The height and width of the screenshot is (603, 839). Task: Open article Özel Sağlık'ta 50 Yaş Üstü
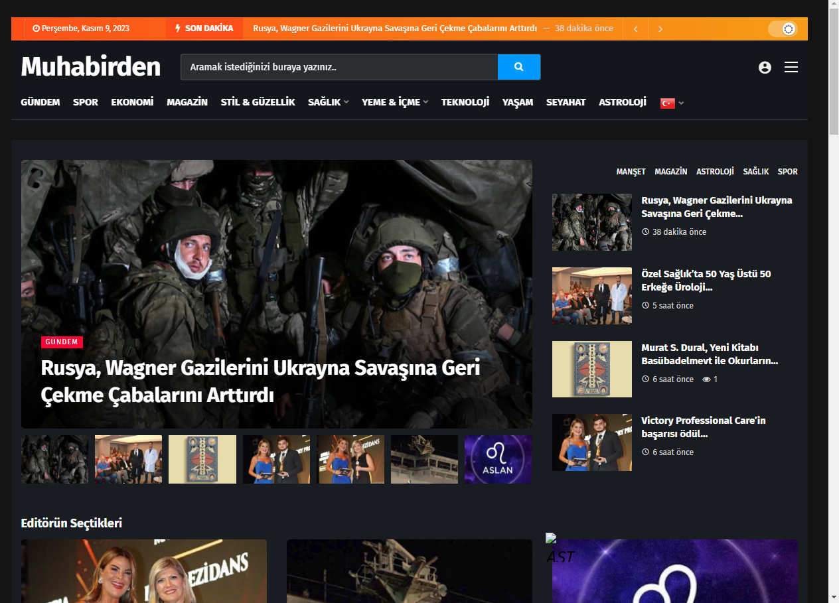click(706, 281)
